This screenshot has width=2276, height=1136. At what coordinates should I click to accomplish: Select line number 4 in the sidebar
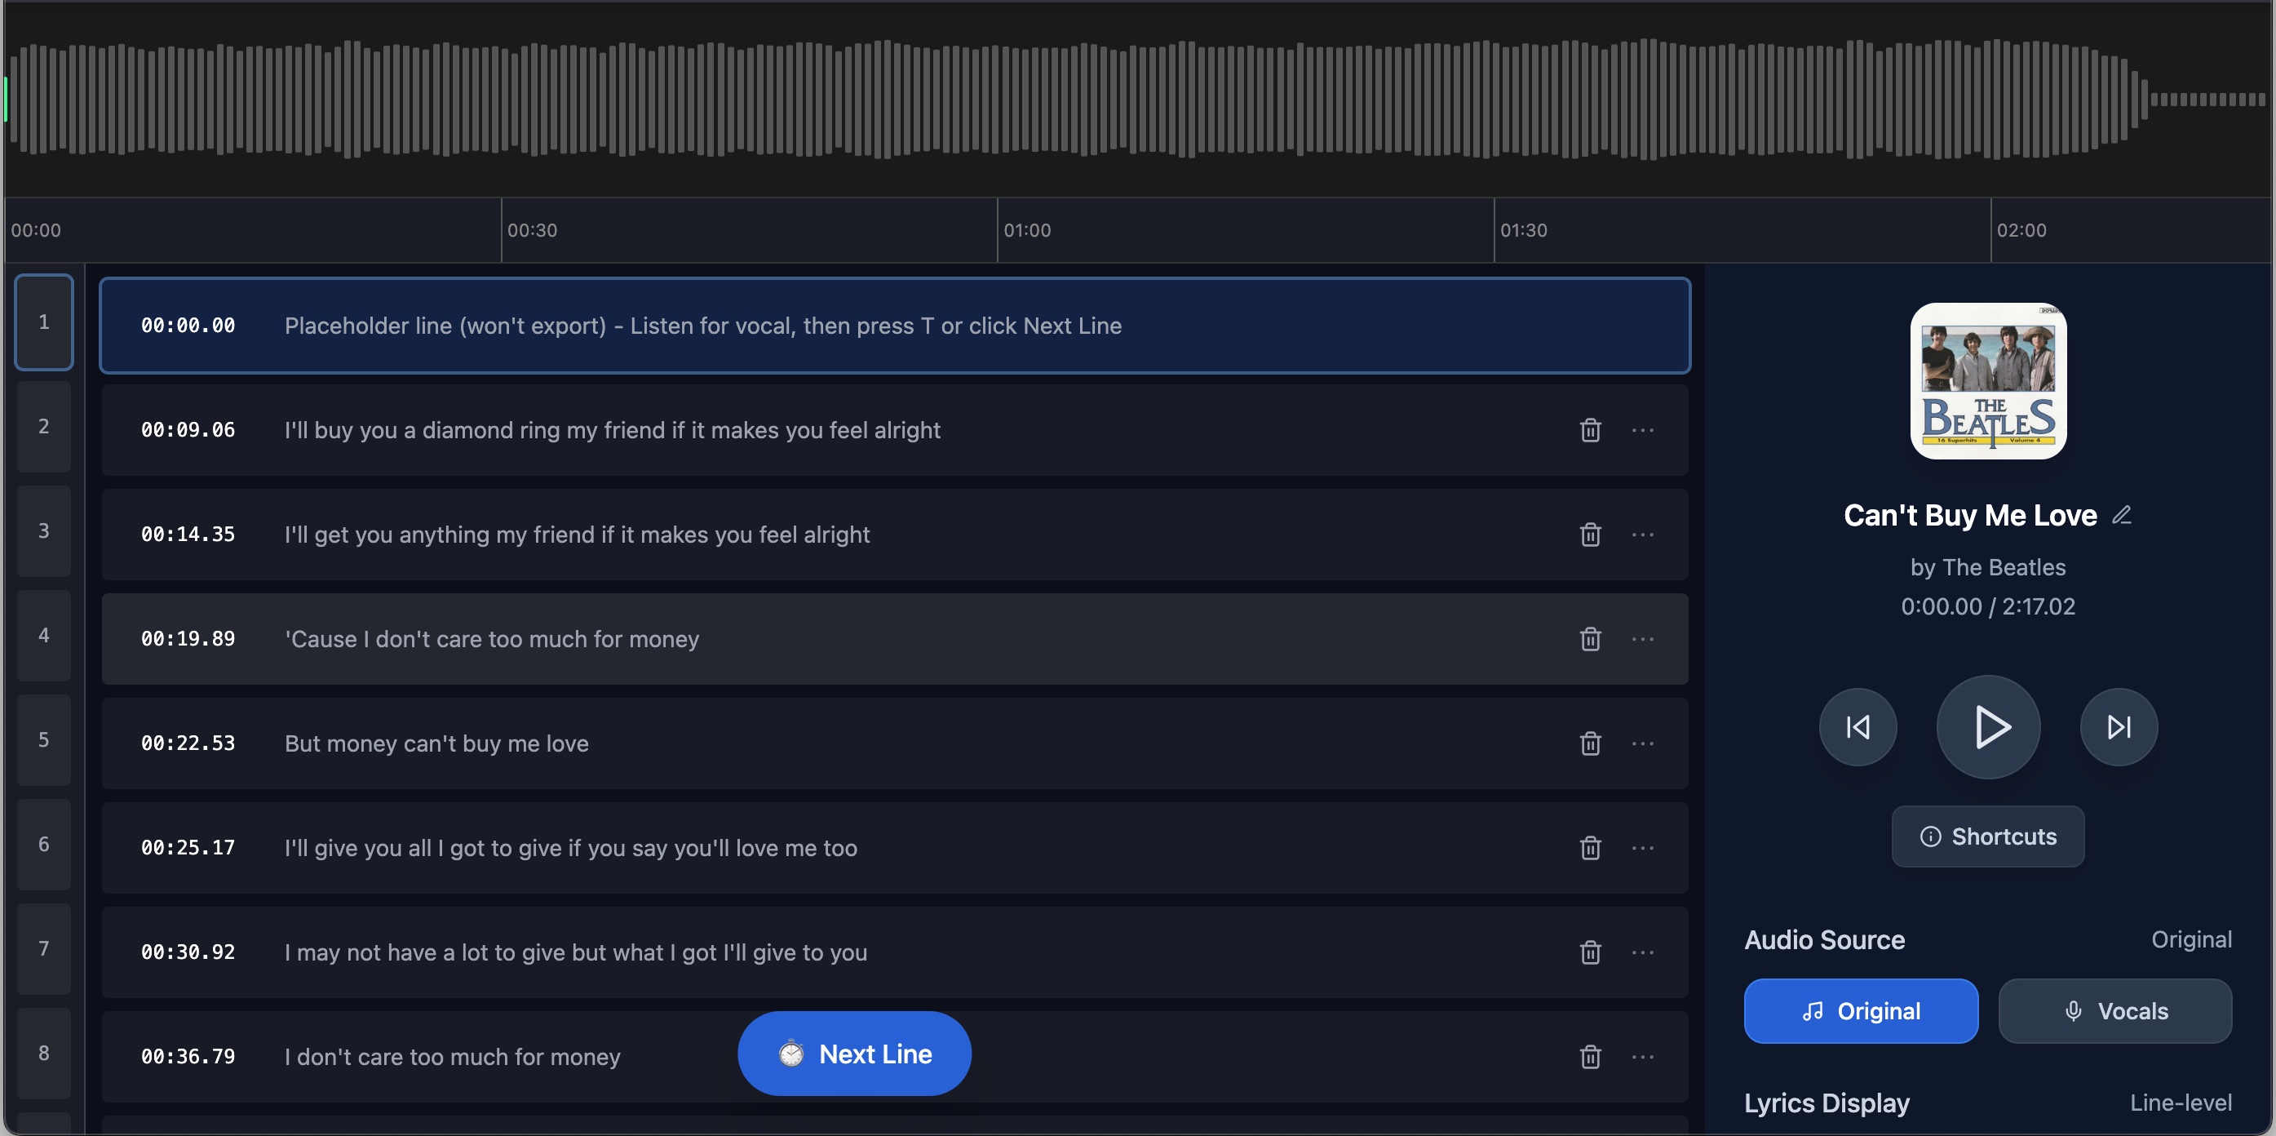point(43,635)
